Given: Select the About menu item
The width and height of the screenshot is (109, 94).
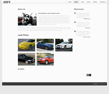Looking at the screenshot, I should pos(76,2).
